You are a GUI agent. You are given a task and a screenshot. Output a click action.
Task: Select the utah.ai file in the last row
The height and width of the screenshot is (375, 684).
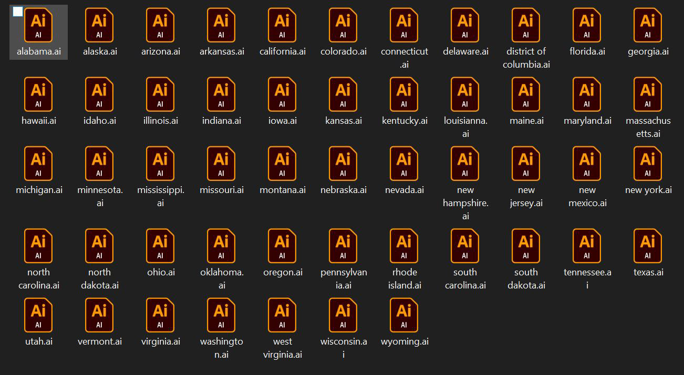pyautogui.click(x=38, y=315)
